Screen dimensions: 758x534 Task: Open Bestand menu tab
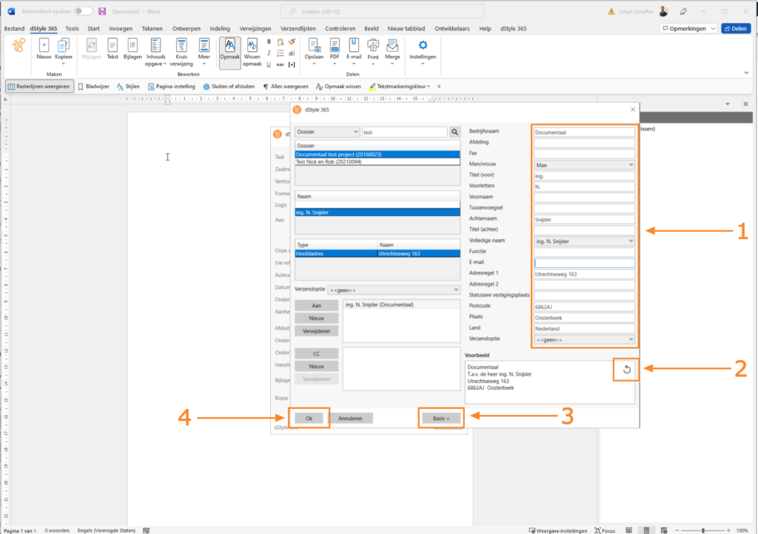tap(14, 29)
